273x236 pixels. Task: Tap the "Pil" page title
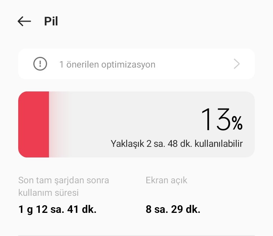coord(51,22)
